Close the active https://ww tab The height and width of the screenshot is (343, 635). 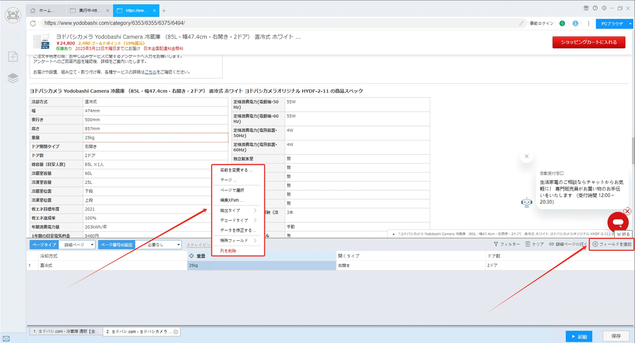154,11
